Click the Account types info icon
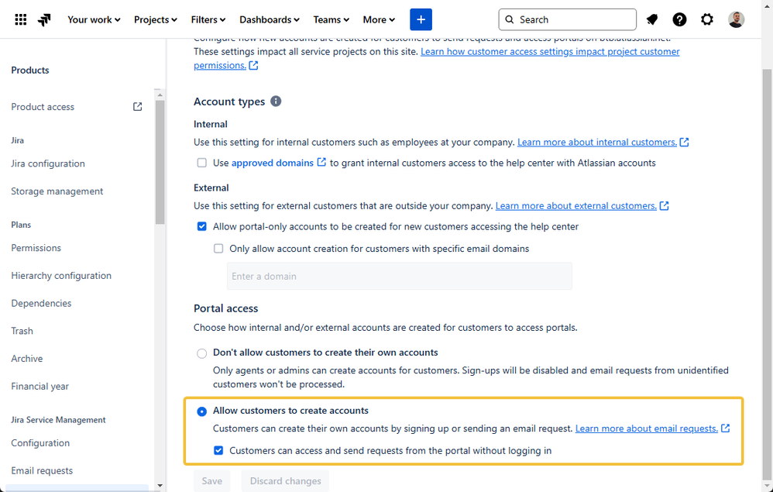 tap(276, 101)
